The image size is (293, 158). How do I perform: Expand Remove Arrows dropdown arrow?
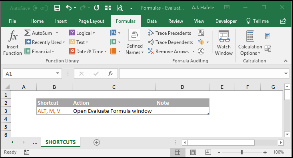coord(193,51)
